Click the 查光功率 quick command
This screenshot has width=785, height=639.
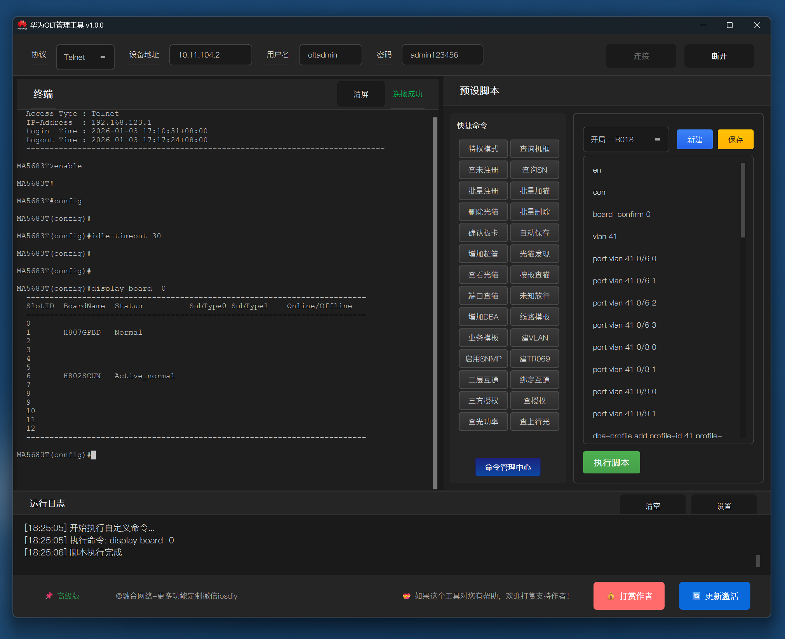pyautogui.click(x=483, y=422)
